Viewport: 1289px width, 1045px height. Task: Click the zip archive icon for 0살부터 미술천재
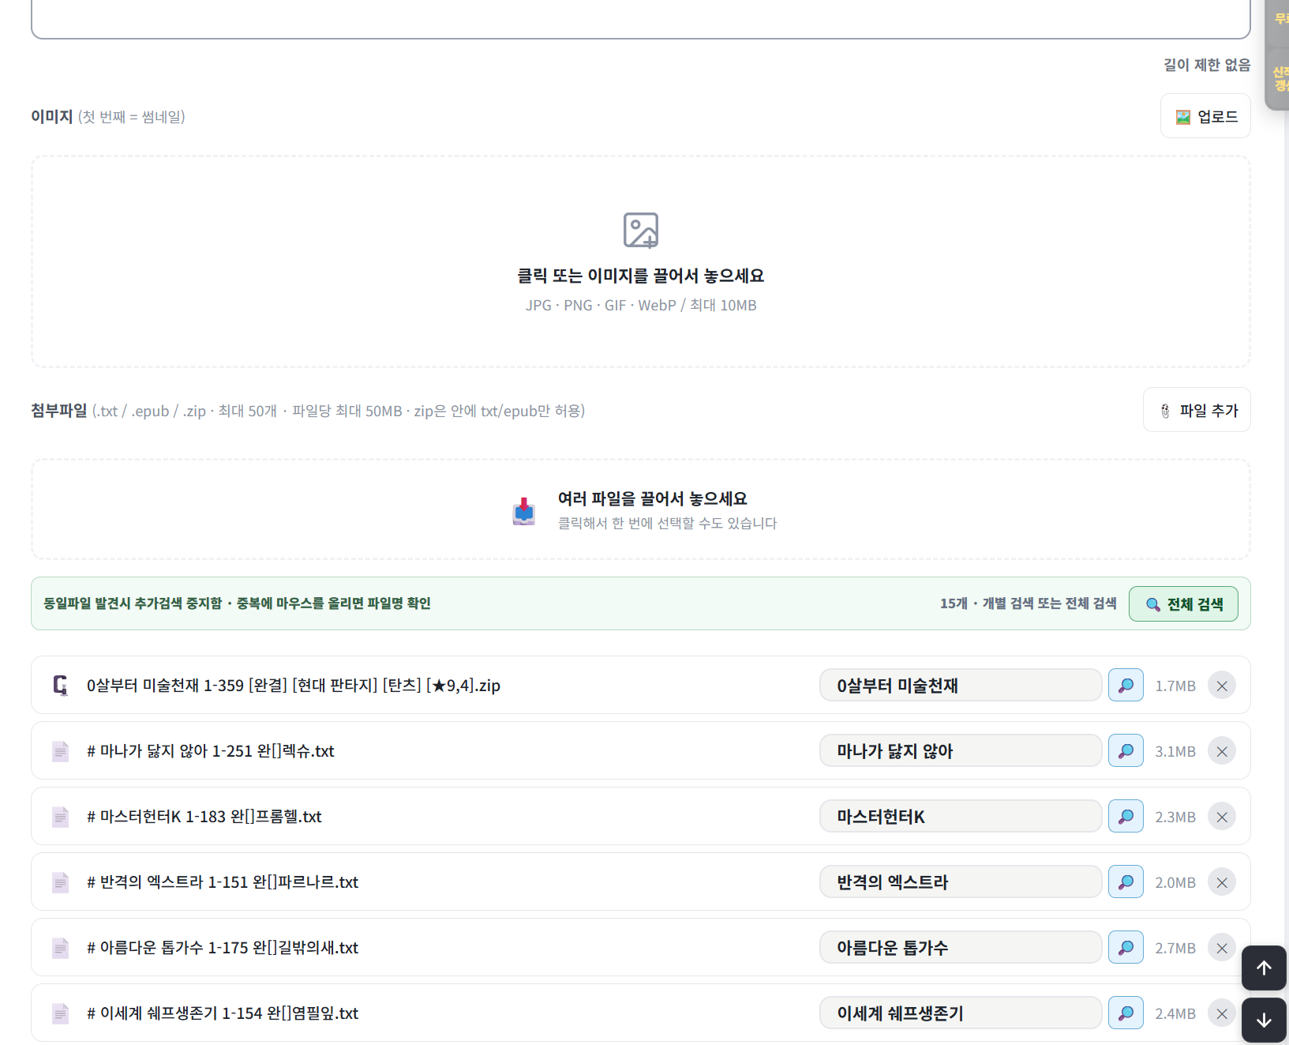(x=60, y=686)
